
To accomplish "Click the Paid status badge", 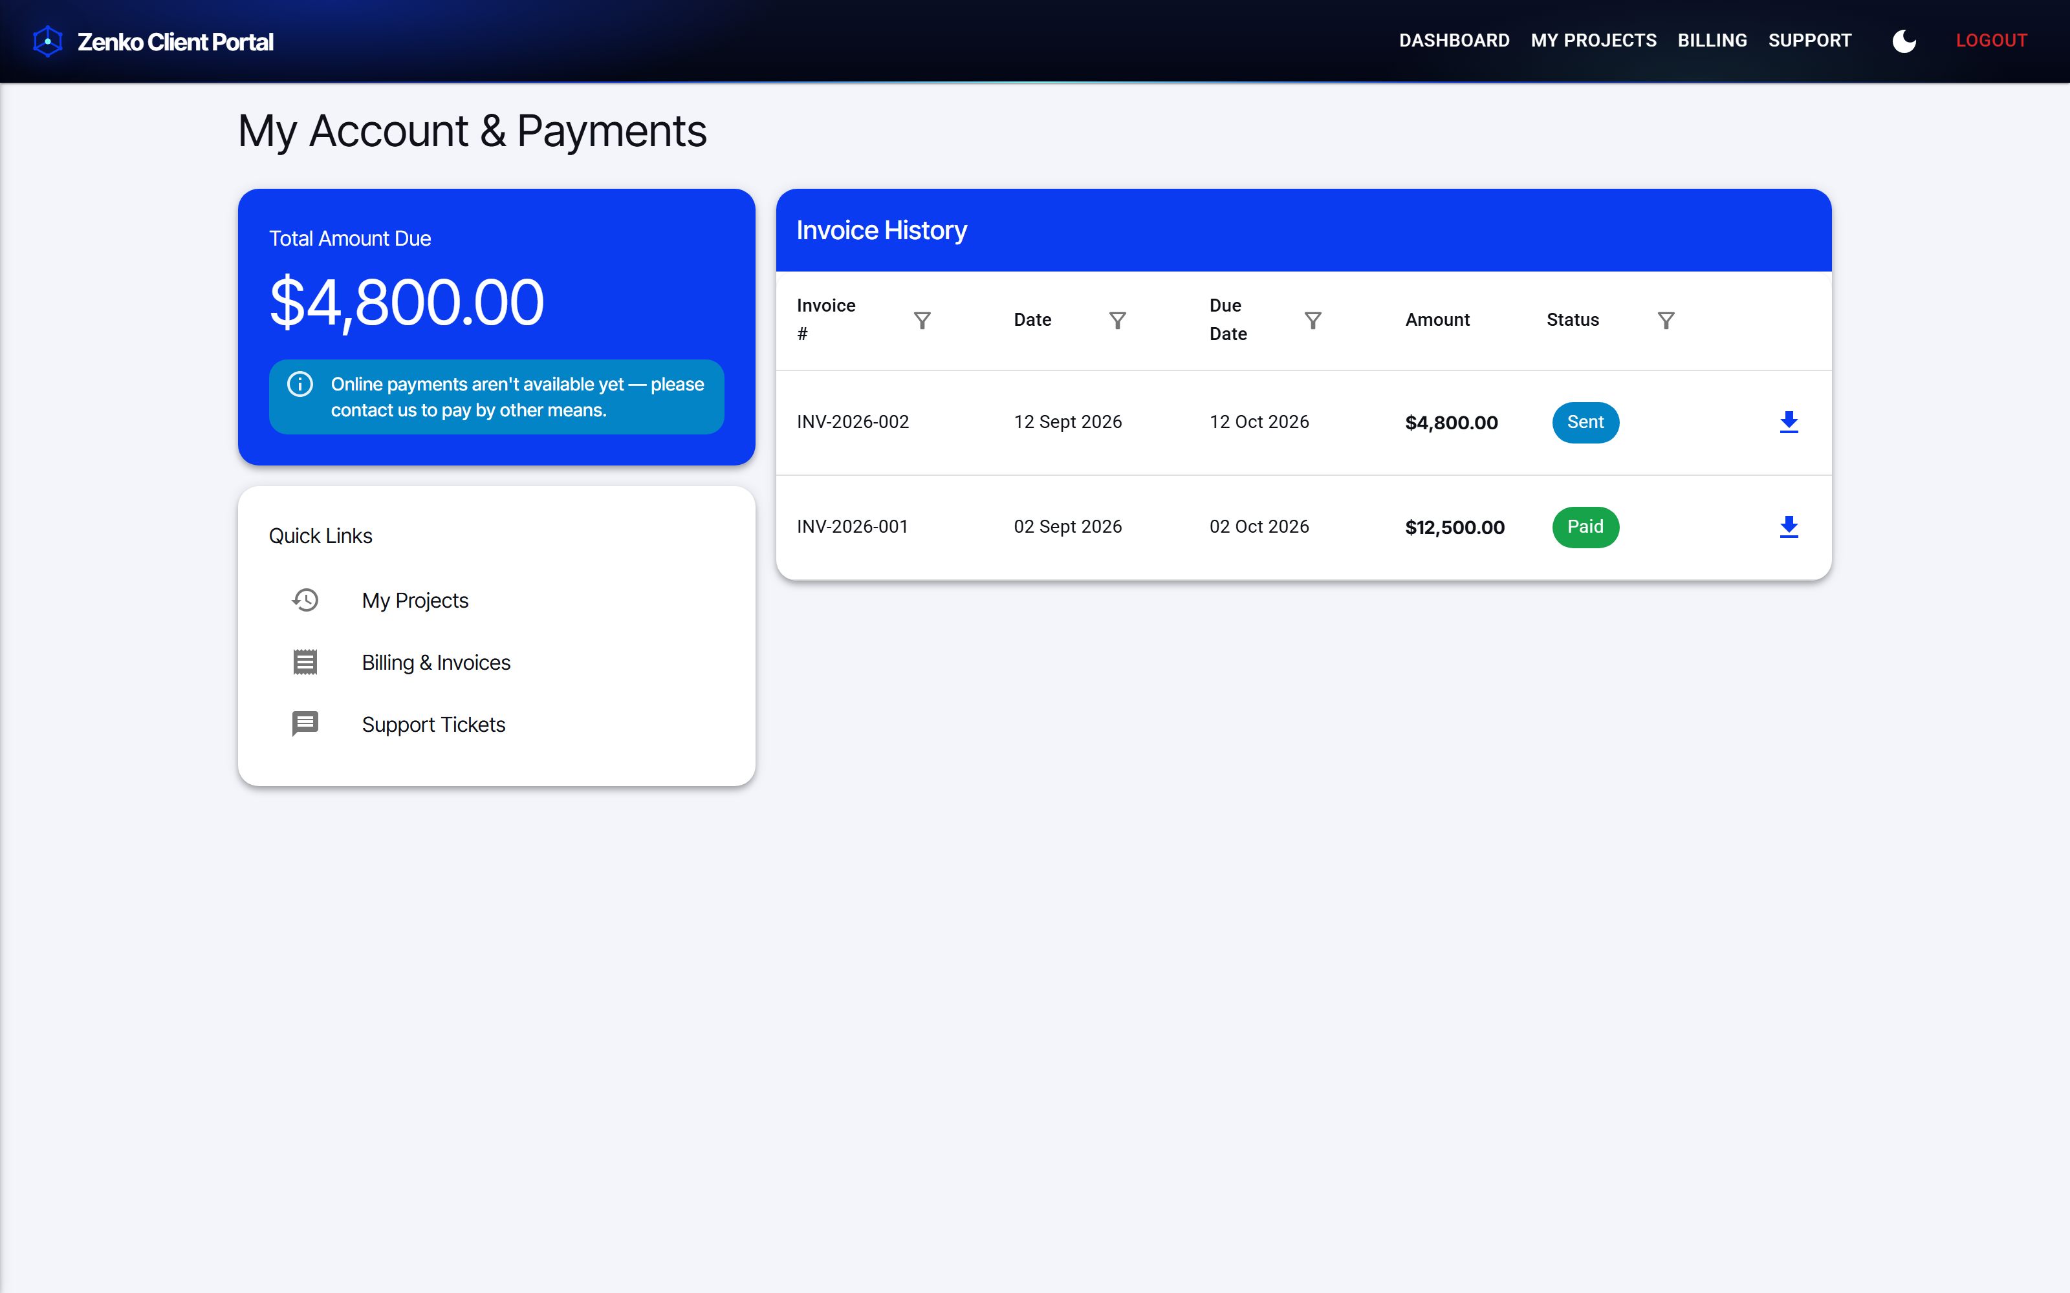I will click(x=1585, y=528).
